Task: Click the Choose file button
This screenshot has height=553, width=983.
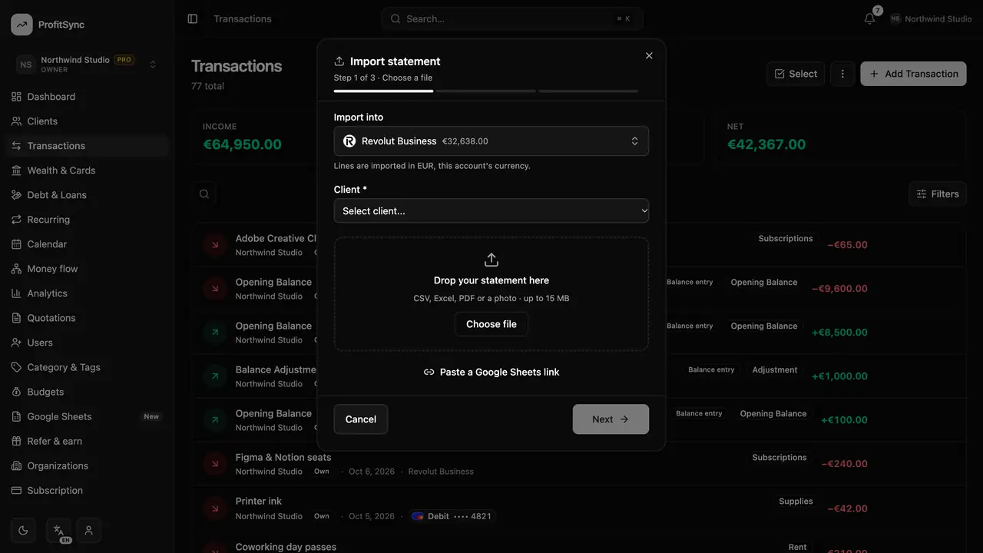Action: (491, 324)
